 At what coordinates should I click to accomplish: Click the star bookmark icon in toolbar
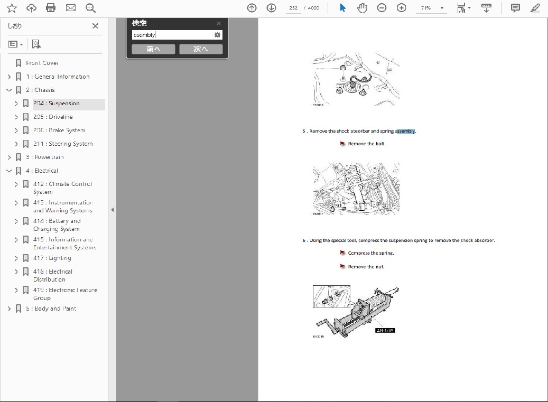(12, 8)
